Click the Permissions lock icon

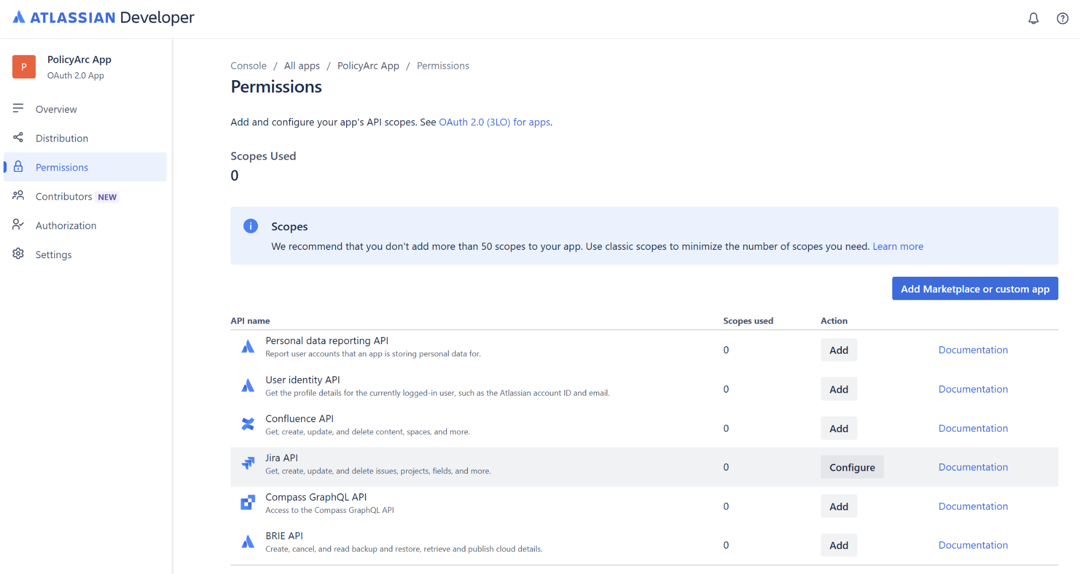(x=18, y=167)
